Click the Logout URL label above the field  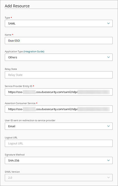click(11, 138)
